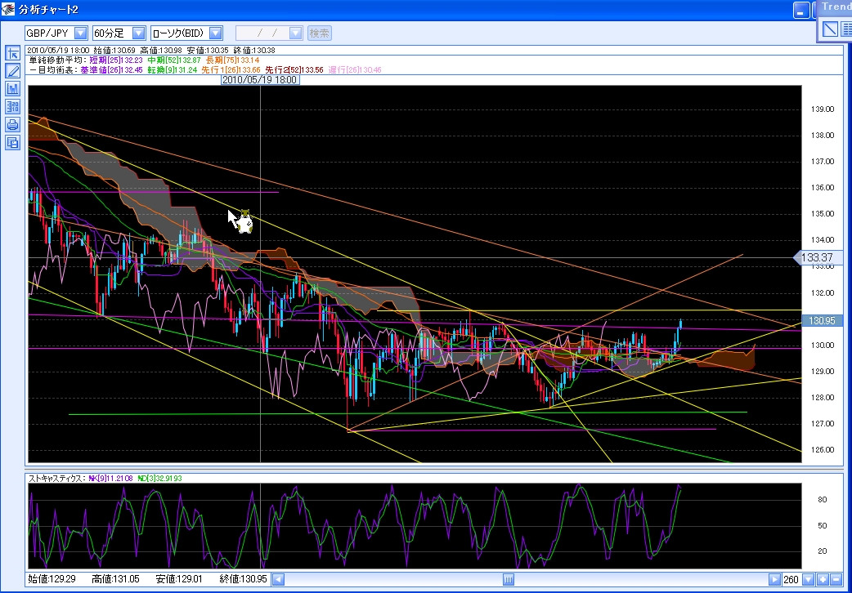Click the 終値:130.95 status value
This screenshot has width=852, height=593.
pyautogui.click(x=243, y=579)
